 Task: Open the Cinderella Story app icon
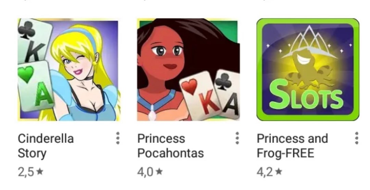coord(69,70)
